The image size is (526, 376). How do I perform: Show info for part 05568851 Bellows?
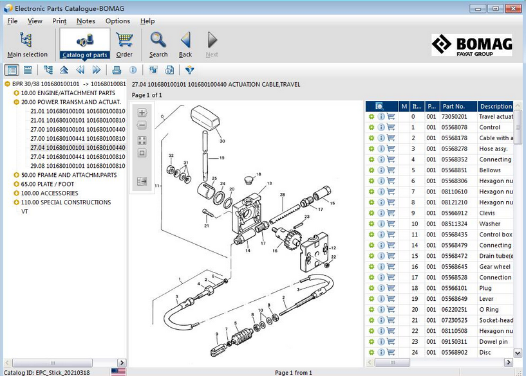pyautogui.click(x=381, y=170)
